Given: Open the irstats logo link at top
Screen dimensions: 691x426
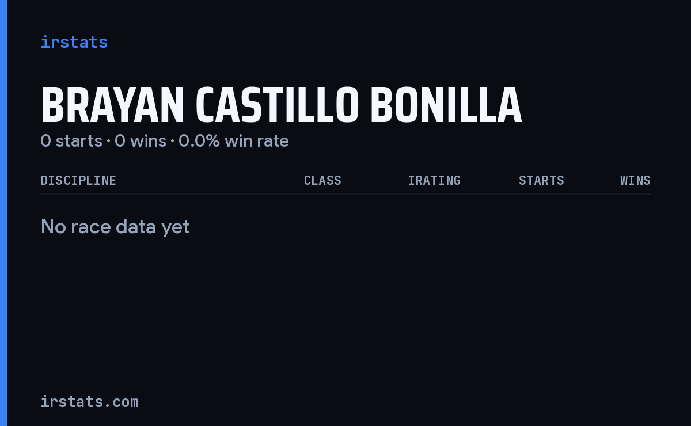Looking at the screenshot, I should point(74,42).
